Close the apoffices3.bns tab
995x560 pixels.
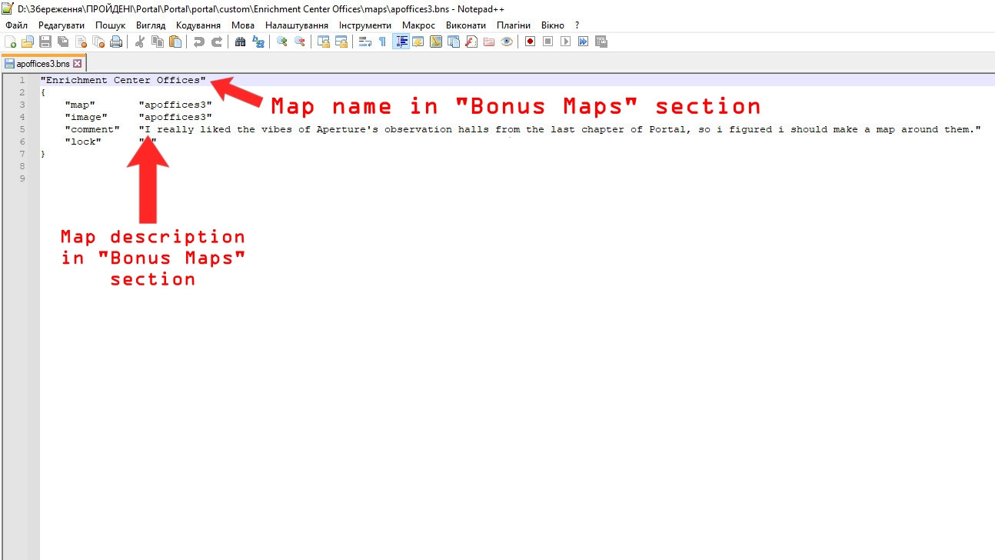pyautogui.click(x=76, y=64)
